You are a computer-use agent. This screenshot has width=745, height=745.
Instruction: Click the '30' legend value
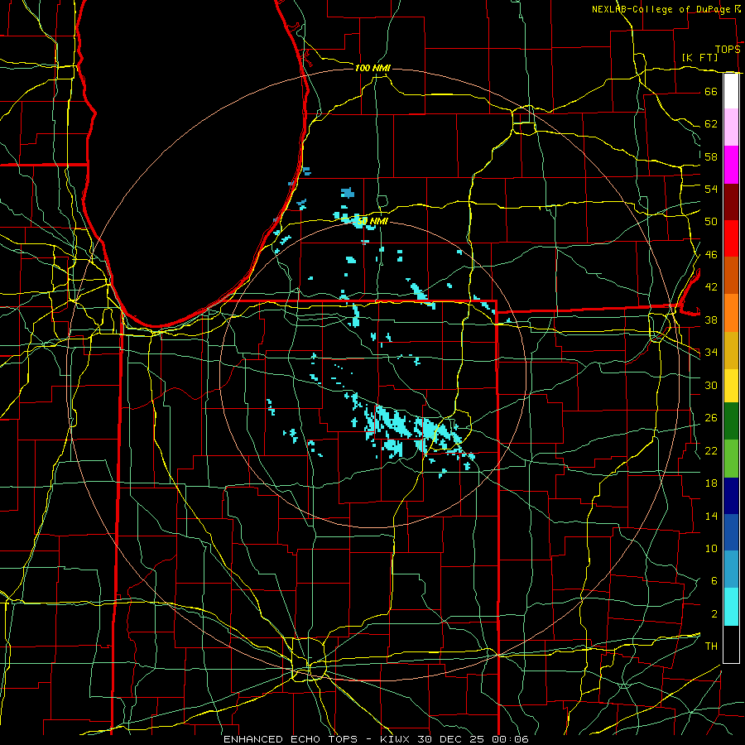click(x=711, y=385)
